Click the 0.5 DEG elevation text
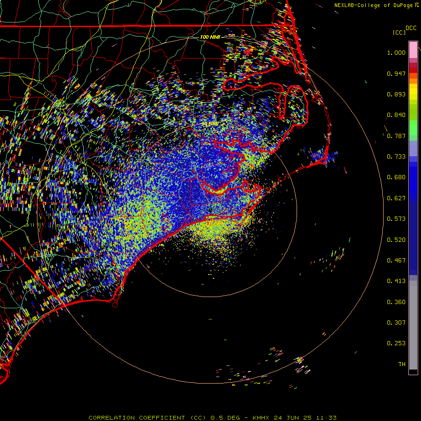 tap(225, 418)
